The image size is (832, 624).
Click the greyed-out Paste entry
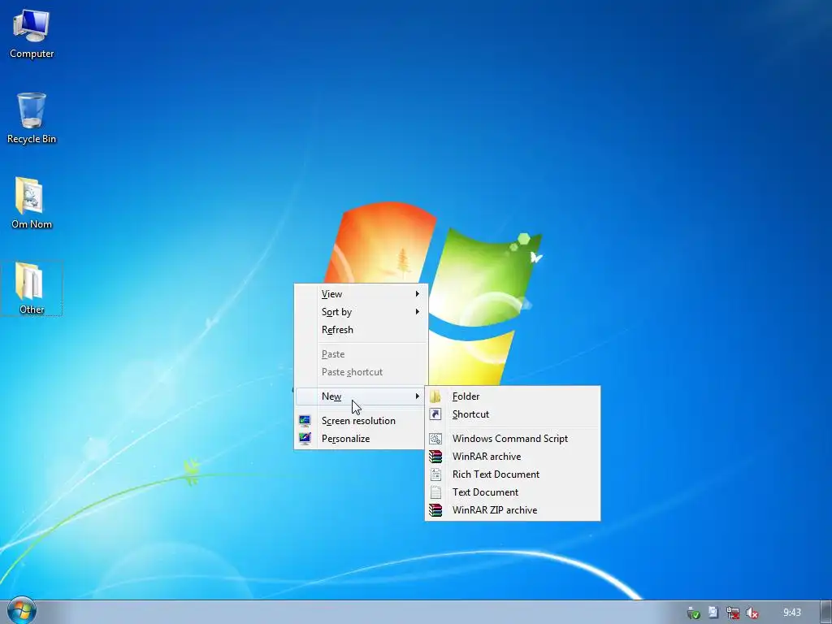pos(361,354)
